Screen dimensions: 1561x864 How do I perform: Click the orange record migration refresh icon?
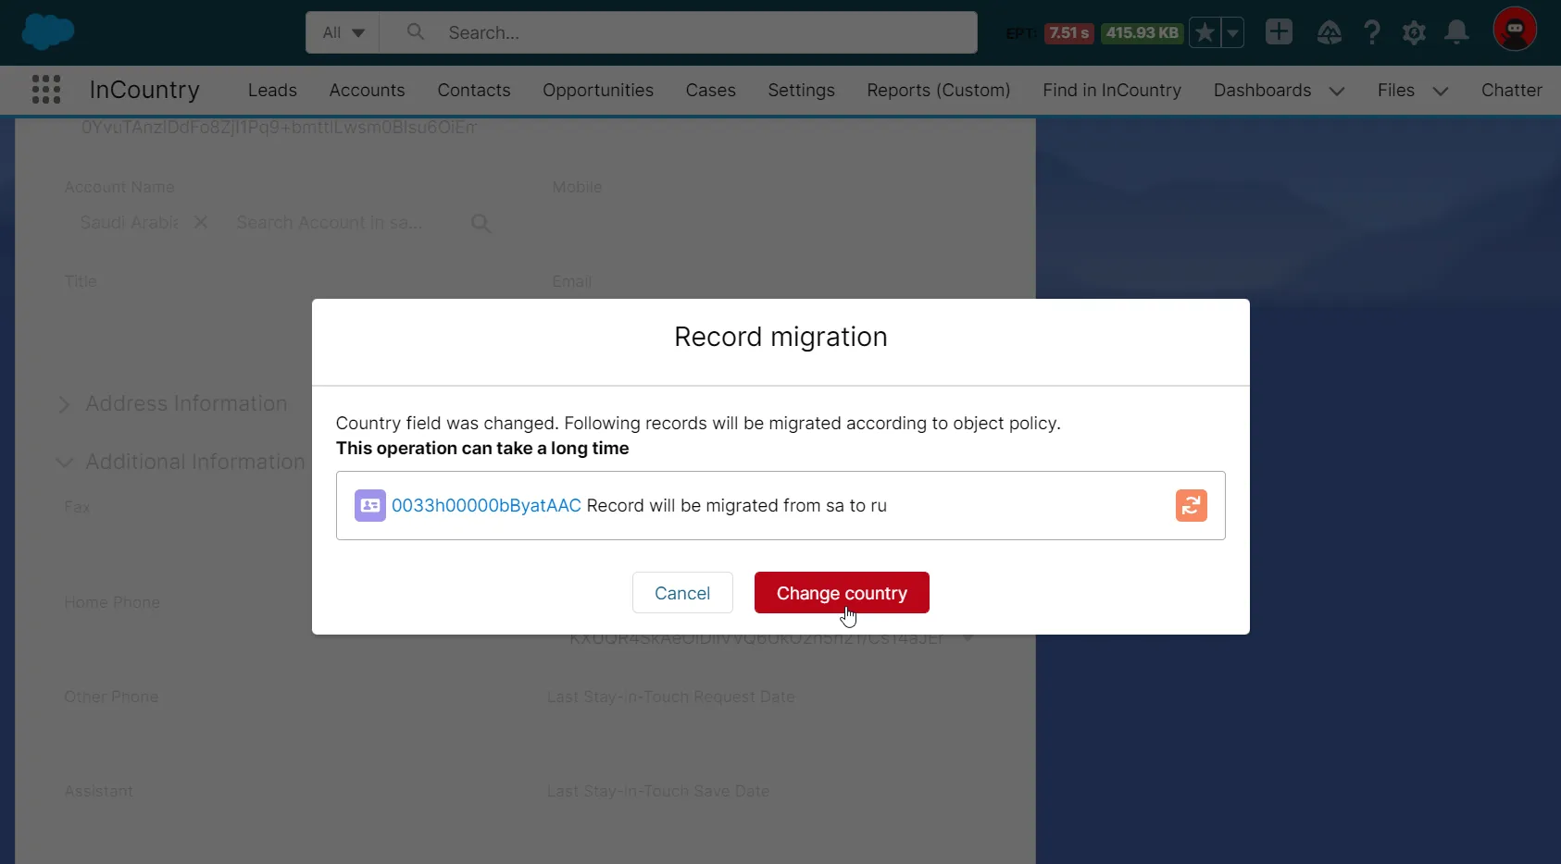point(1191,505)
